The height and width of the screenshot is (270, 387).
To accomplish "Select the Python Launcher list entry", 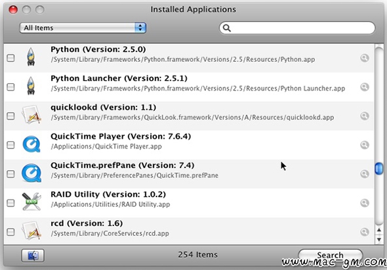I will 188,87.
